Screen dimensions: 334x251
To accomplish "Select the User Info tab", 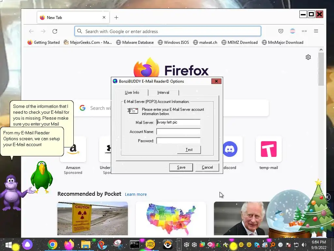I will pos(132,92).
